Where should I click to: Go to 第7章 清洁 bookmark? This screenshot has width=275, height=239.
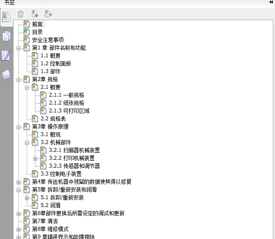[x=45, y=221]
